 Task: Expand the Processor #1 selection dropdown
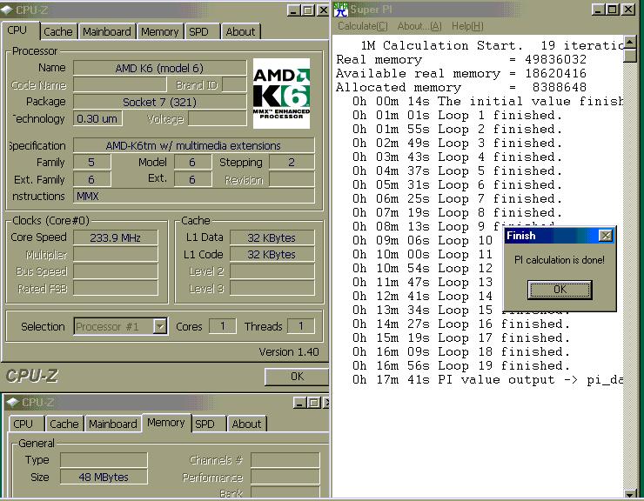(x=160, y=327)
